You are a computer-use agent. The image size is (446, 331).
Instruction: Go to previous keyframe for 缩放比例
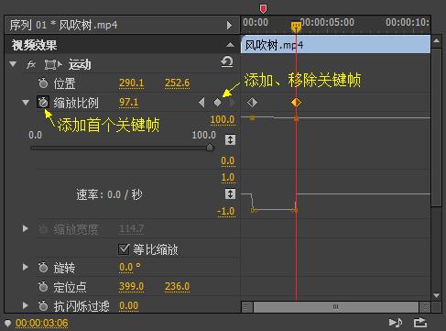click(x=201, y=103)
